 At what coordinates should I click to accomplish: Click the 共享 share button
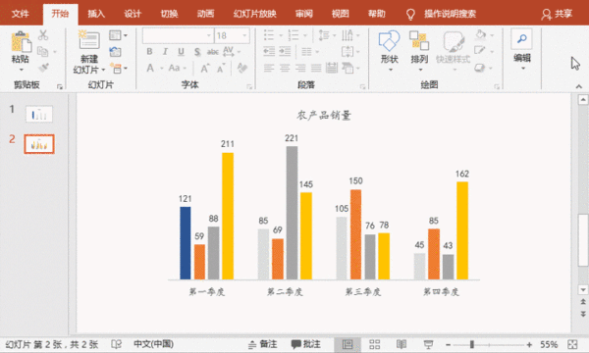(x=557, y=14)
